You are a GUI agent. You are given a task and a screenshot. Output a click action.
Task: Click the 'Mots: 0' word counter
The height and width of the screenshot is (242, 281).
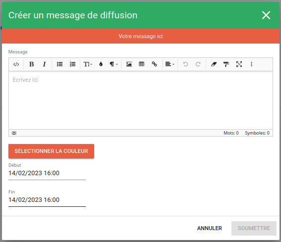click(x=231, y=133)
